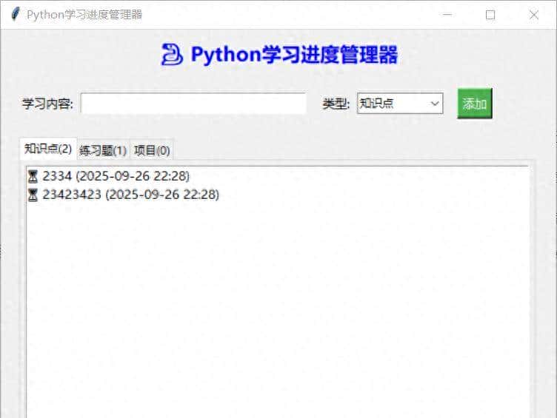Maximize the Python学习进度管理器 window
Screen dimensions: 557x418
490,15
